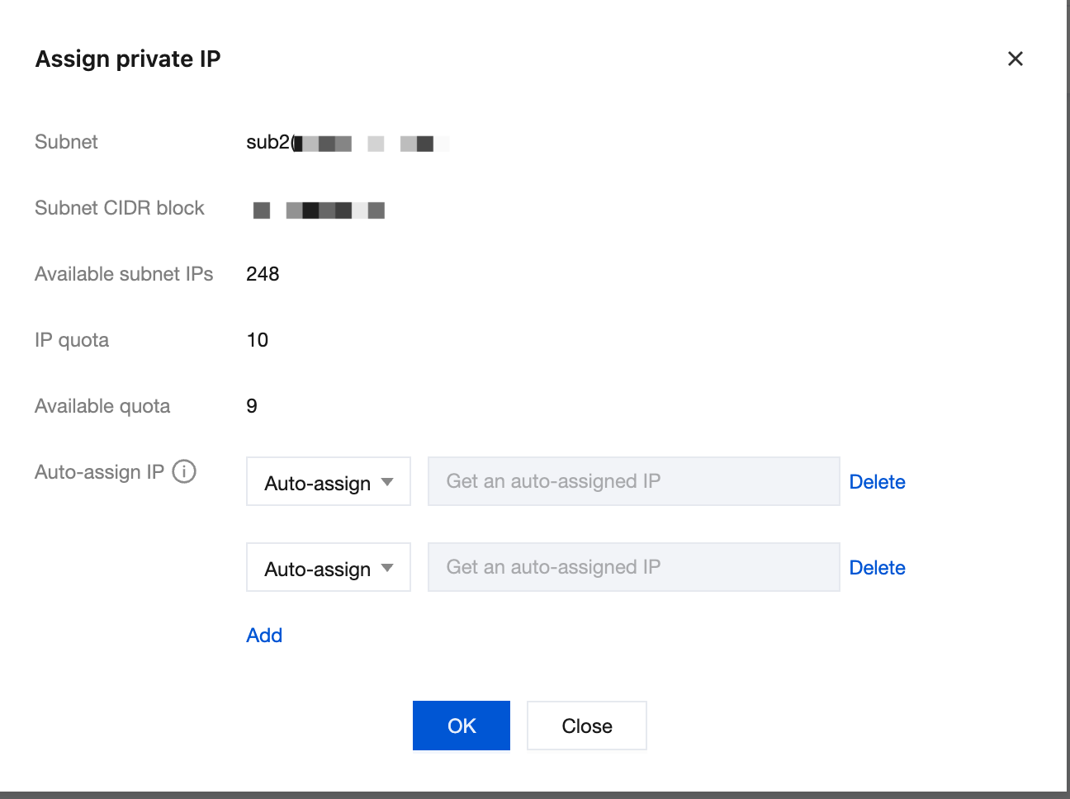Image resolution: width=1070 pixels, height=799 pixels.
Task: Add another private IP row
Action: click(264, 635)
